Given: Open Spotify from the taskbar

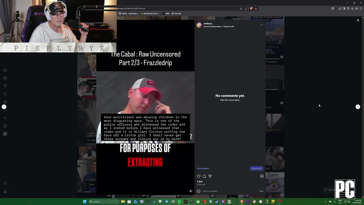Looking at the screenshot, I should pyautogui.click(x=179, y=202).
